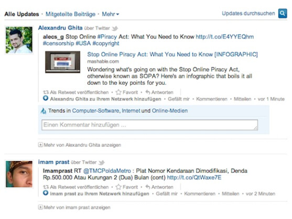Expand Mehr von Alexandru Ghita anzeigen
Image resolution: width=292 pixels, height=219 pixels.
[x=80, y=145]
